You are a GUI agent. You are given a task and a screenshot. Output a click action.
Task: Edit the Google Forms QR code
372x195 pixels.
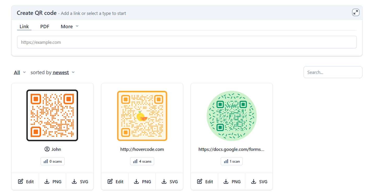tap(204, 181)
